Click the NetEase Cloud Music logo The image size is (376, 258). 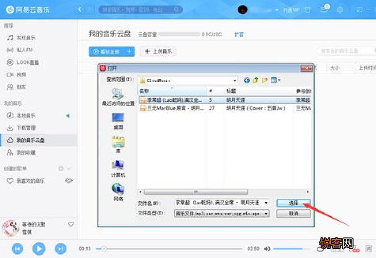click(28, 9)
